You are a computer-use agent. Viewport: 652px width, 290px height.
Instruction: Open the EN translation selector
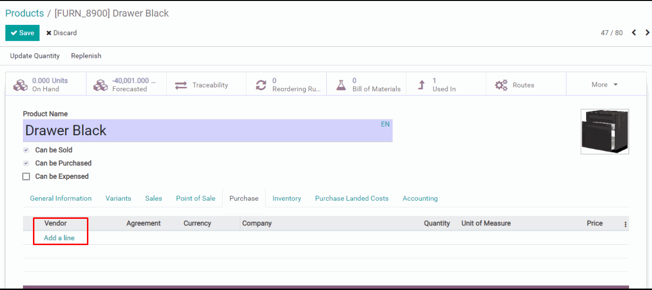point(385,124)
